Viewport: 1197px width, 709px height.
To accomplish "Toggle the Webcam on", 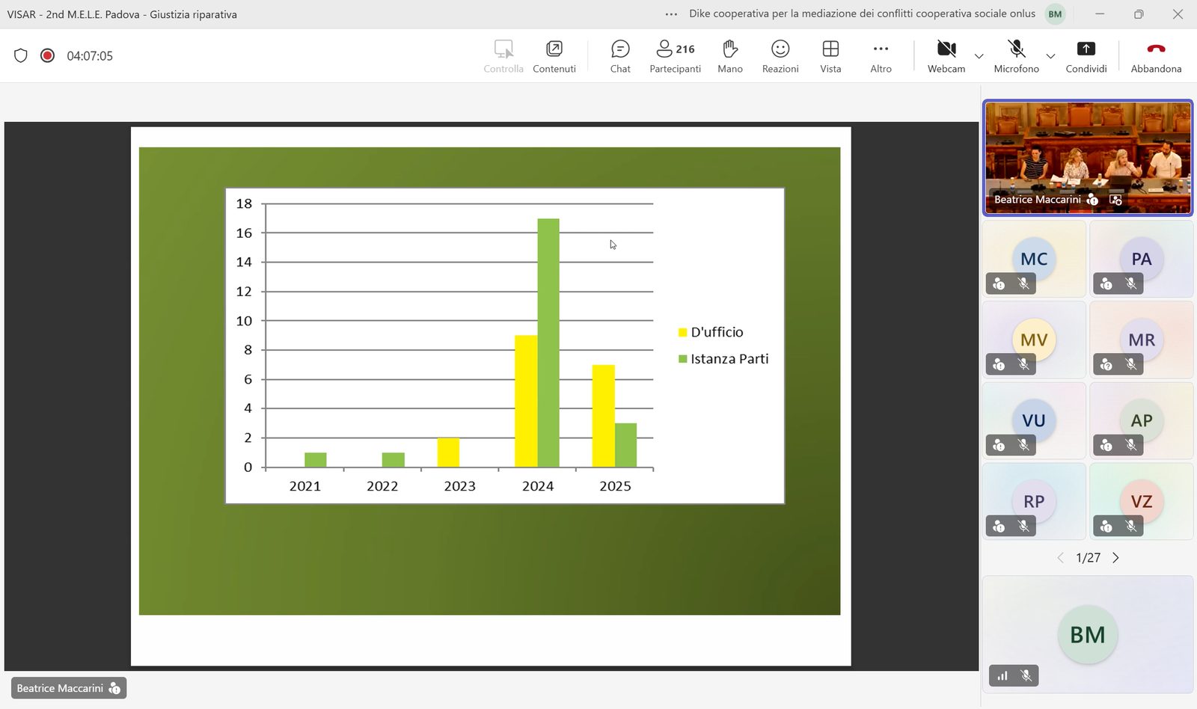I will (946, 56).
